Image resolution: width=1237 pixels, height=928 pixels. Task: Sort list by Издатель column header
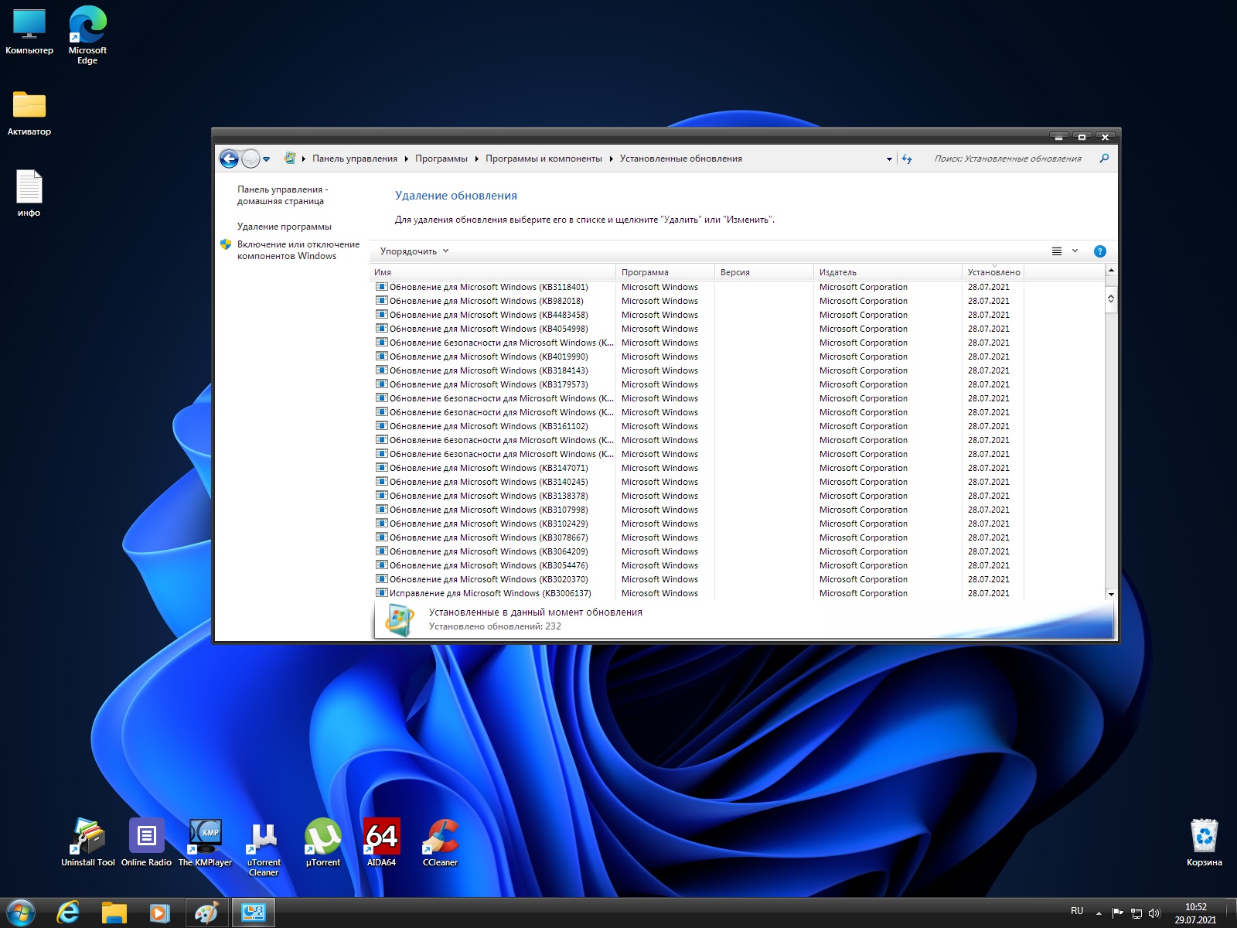(888, 272)
